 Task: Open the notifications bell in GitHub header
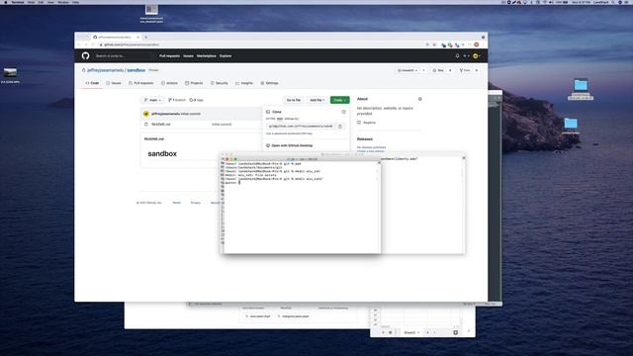click(457, 56)
